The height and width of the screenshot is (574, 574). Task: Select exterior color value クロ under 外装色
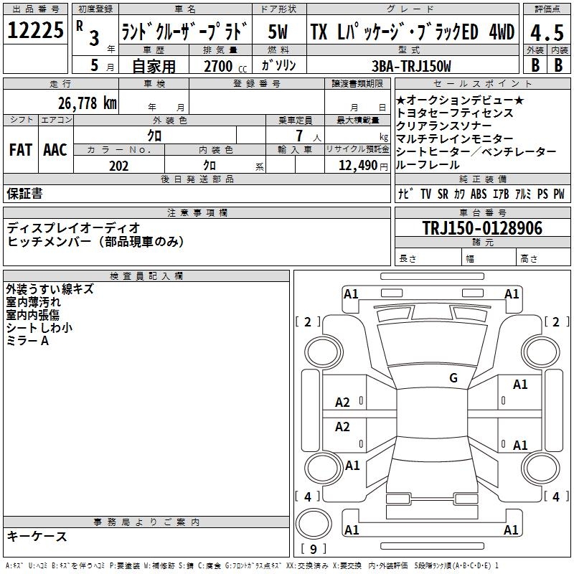pos(154,136)
